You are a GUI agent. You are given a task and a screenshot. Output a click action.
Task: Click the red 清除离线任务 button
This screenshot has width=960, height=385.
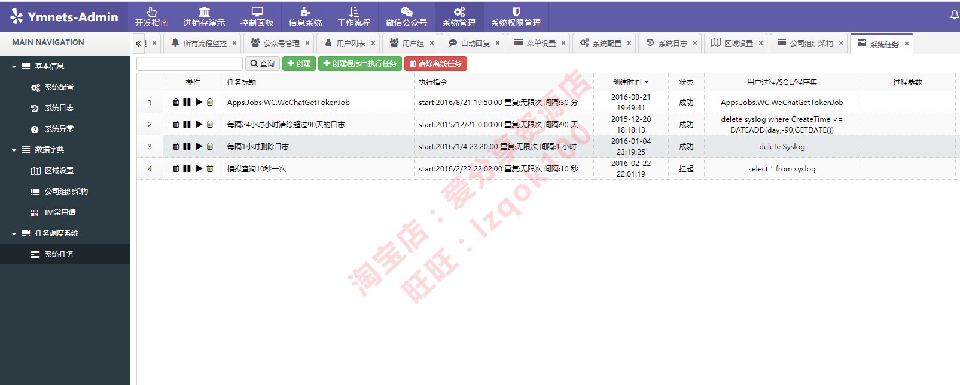point(435,63)
